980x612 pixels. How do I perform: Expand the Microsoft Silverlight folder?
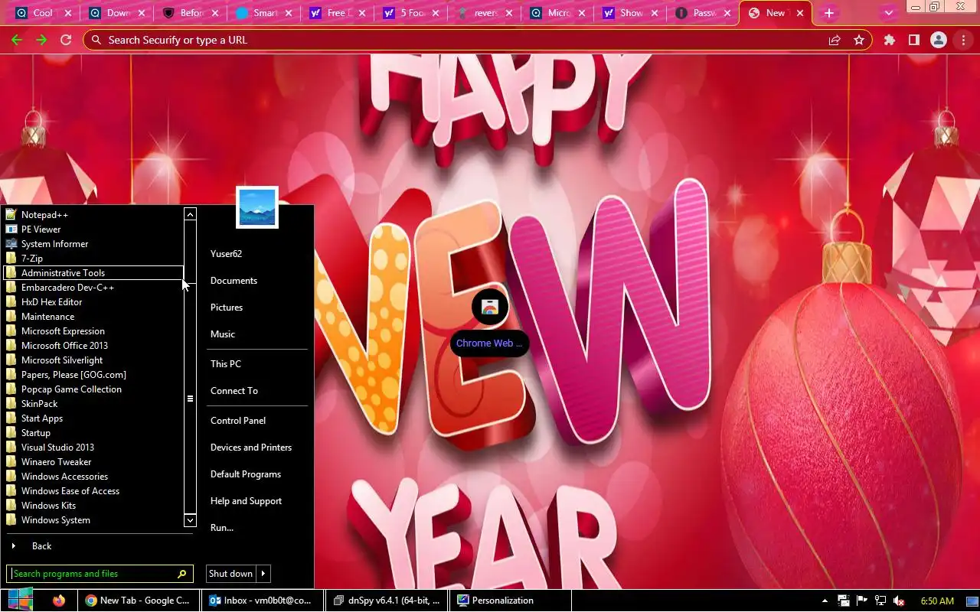[x=93, y=360]
